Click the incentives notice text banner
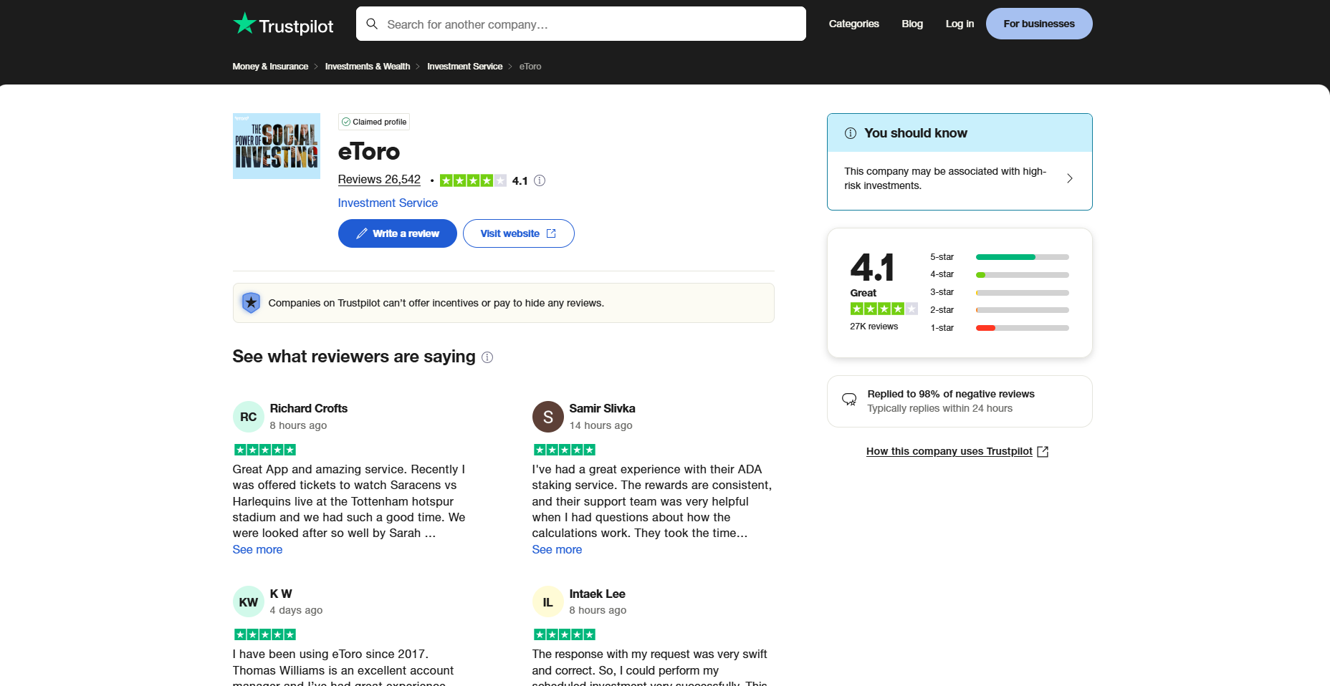1330x686 pixels. click(x=504, y=303)
